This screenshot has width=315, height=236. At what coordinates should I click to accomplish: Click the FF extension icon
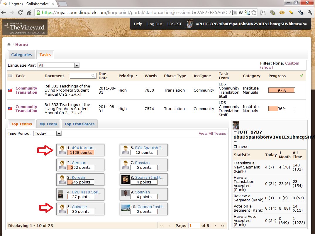[263, 13]
